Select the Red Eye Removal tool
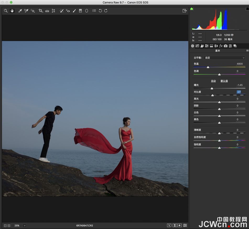 click(68, 11)
